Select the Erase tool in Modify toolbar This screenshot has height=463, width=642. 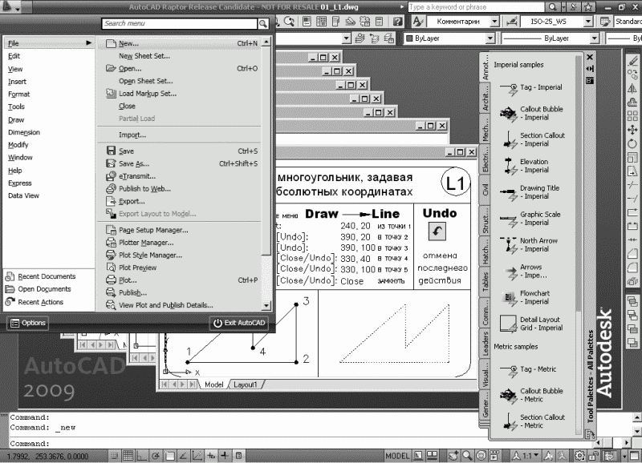(632, 61)
